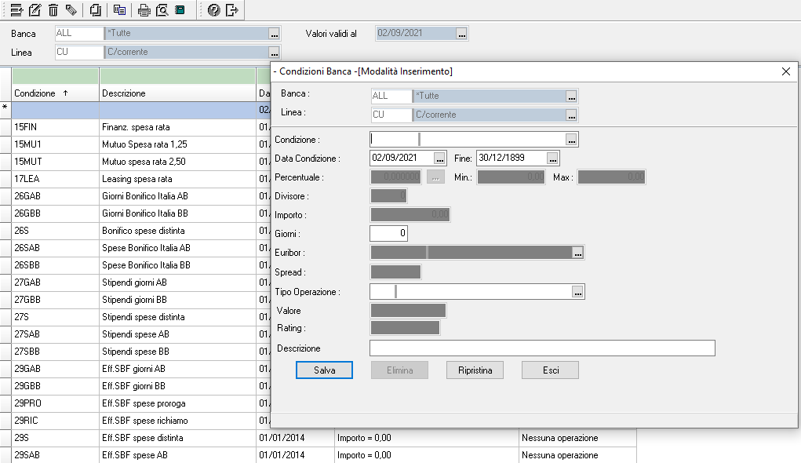Click the add new record toolbar icon

point(16,10)
